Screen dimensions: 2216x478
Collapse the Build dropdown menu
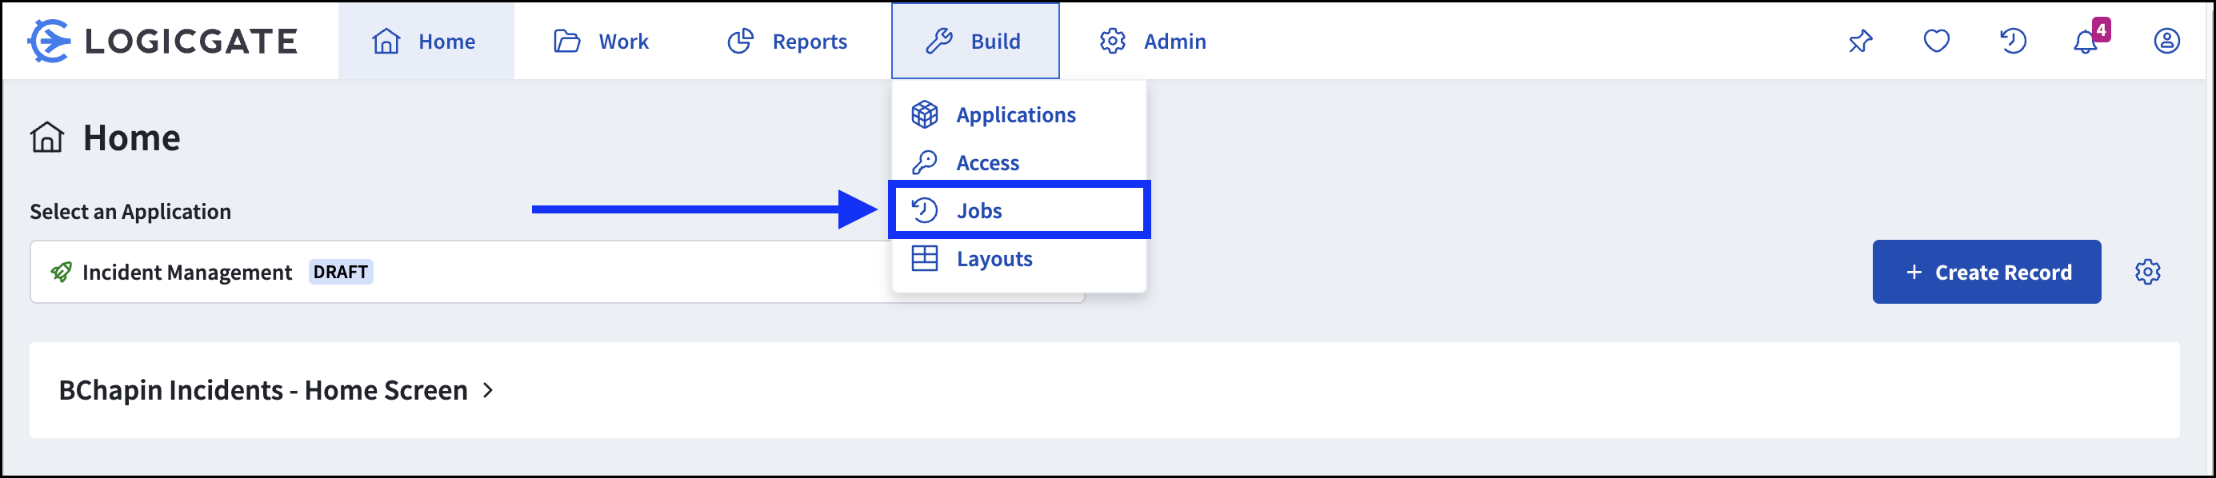click(x=974, y=42)
